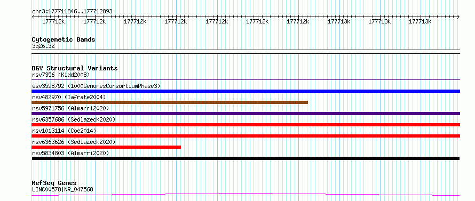Select the red nsv6357686 variant bar
This screenshot has width=475, height=201.
point(246,125)
